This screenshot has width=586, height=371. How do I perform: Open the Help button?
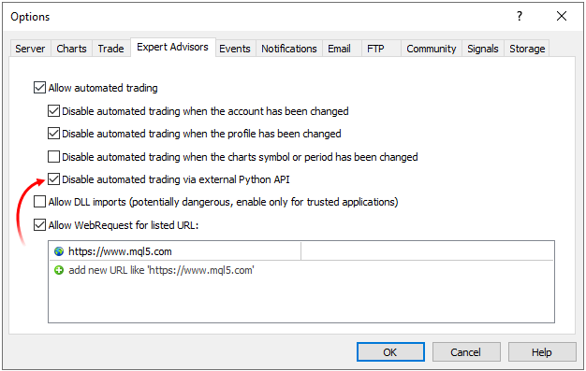click(542, 352)
